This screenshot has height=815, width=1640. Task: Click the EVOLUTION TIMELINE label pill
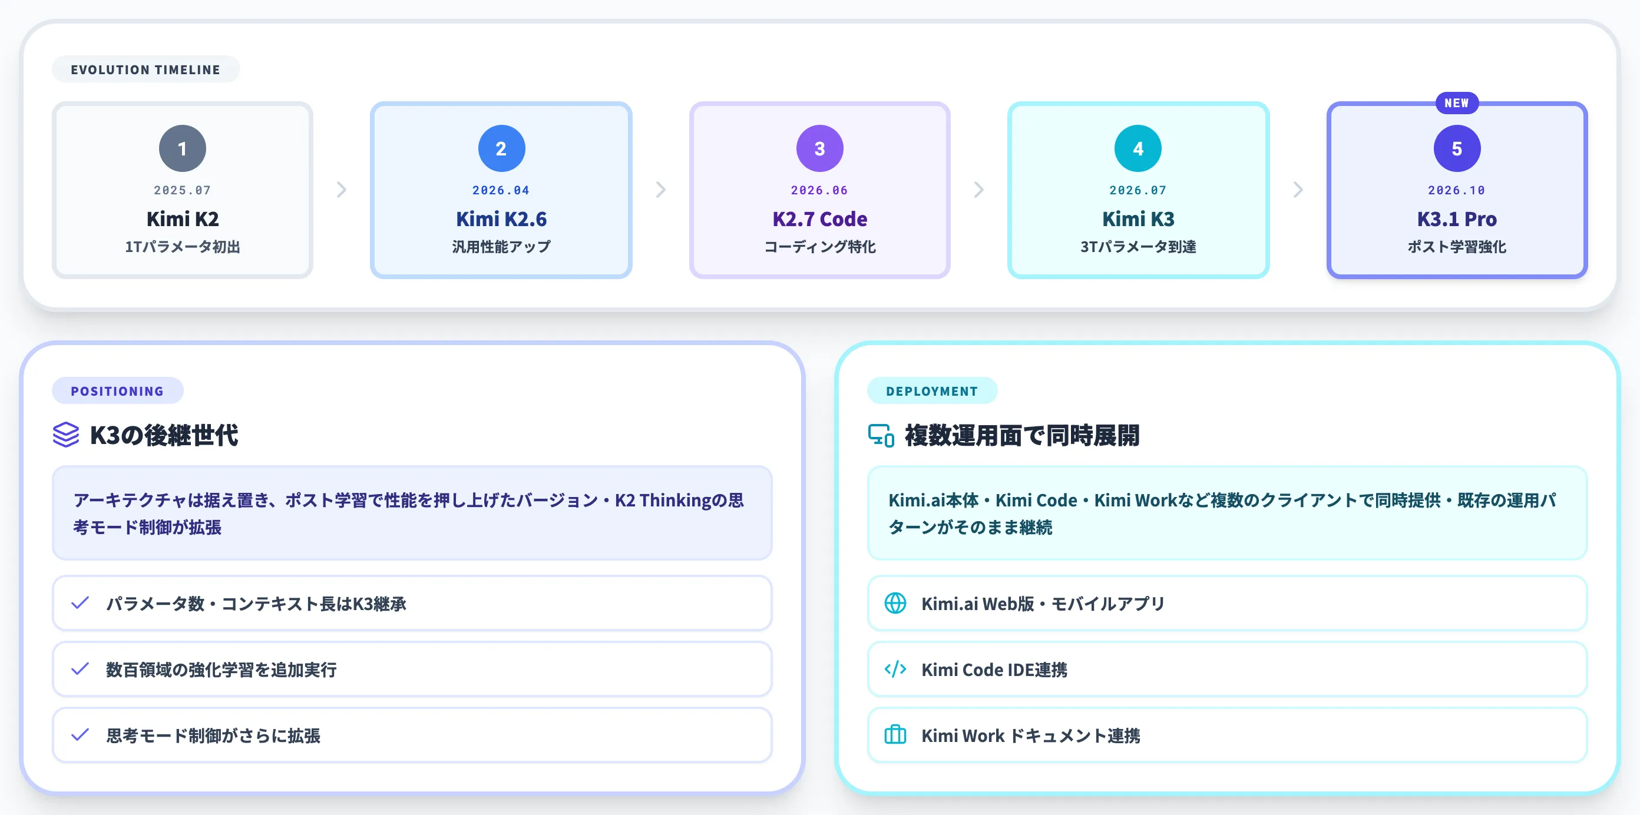click(146, 69)
